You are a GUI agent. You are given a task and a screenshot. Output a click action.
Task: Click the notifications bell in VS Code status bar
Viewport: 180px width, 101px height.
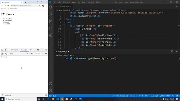177,96
